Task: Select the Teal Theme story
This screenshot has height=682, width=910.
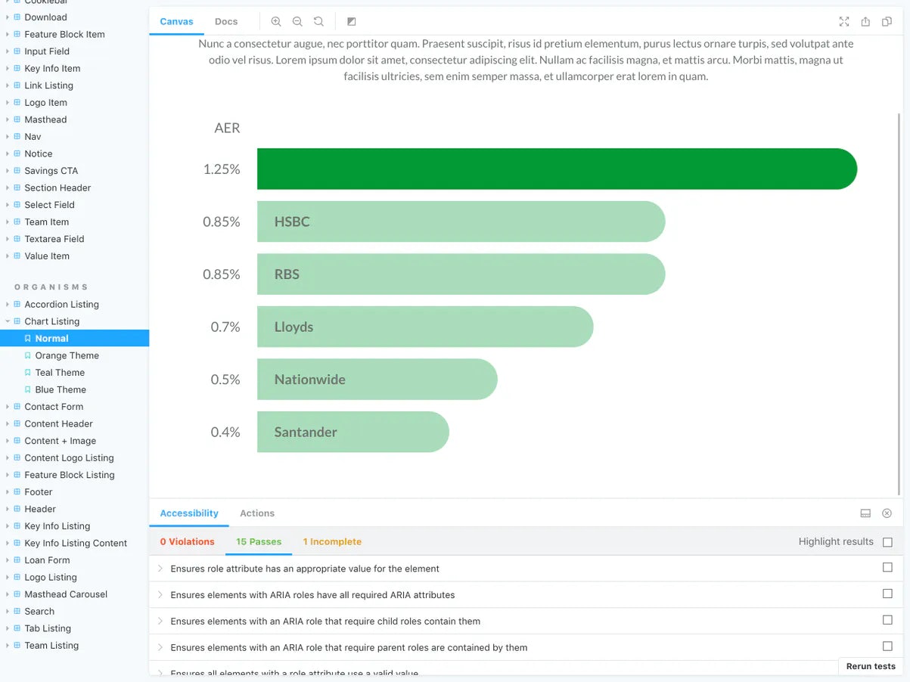Action: (60, 373)
